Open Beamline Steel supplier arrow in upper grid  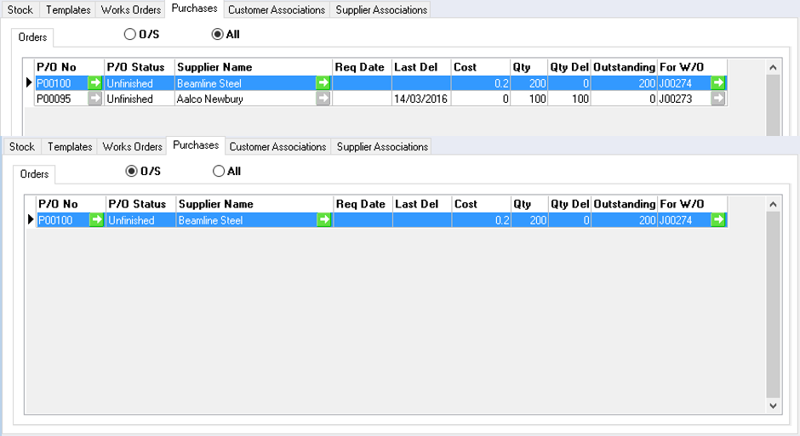click(x=323, y=83)
